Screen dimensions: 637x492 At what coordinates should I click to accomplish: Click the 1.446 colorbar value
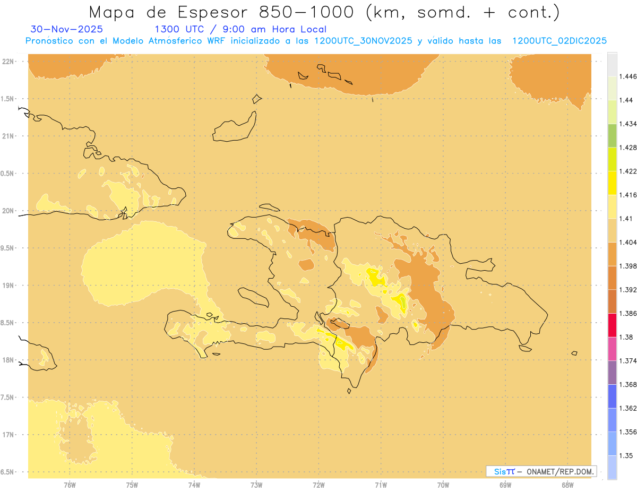628,76
